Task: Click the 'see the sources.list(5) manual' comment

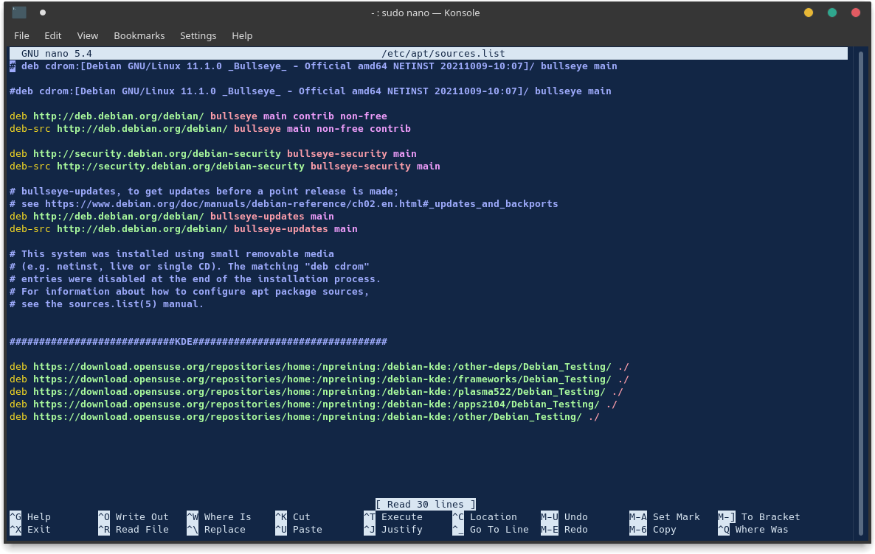Action: pos(106,304)
